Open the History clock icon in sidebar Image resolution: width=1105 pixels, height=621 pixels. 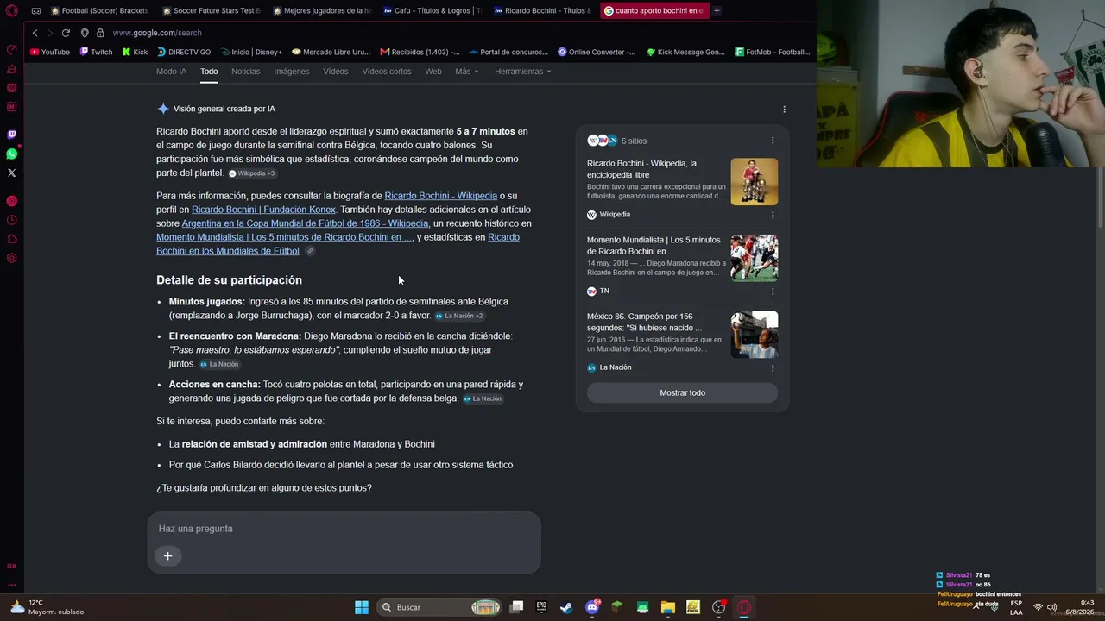12,220
